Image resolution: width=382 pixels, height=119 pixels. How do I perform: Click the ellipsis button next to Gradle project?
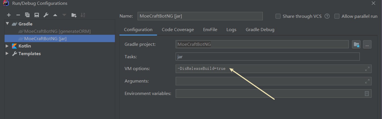pos(367,44)
